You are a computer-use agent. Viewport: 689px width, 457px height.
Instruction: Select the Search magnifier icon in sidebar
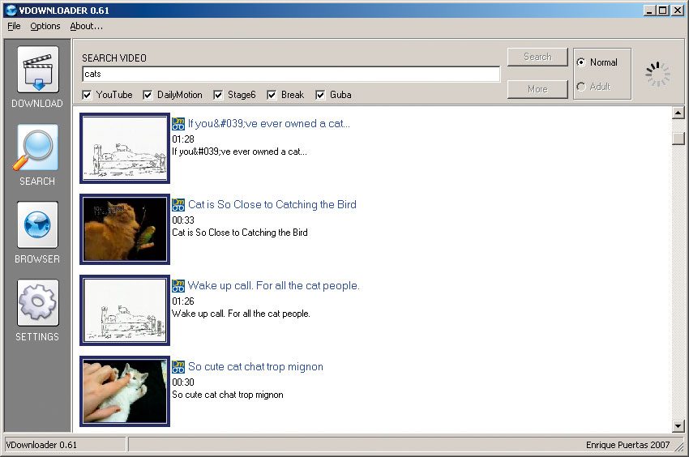37,147
